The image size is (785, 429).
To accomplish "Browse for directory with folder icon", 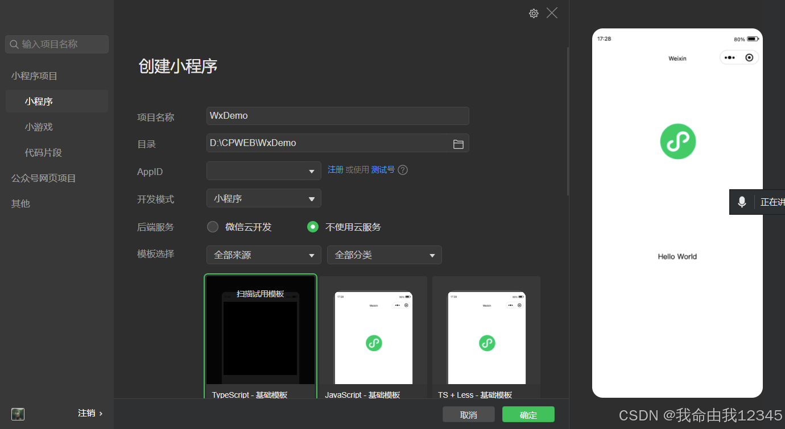I will click(x=458, y=144).
